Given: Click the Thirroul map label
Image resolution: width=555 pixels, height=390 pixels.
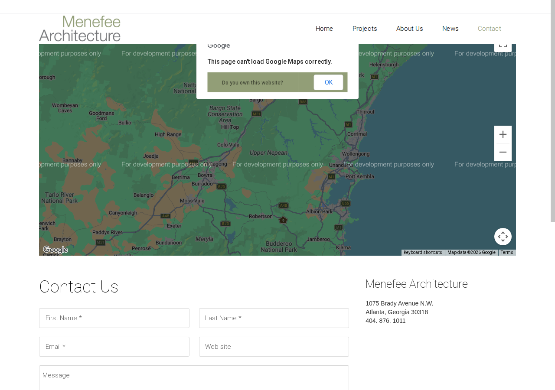Looking at the screenshot, I should pos(365,112).
